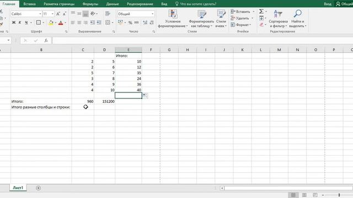The height and width of the screenshot is (198, 353).
Task: Apply yellow fill color bucket
Action: pos(51,23)
